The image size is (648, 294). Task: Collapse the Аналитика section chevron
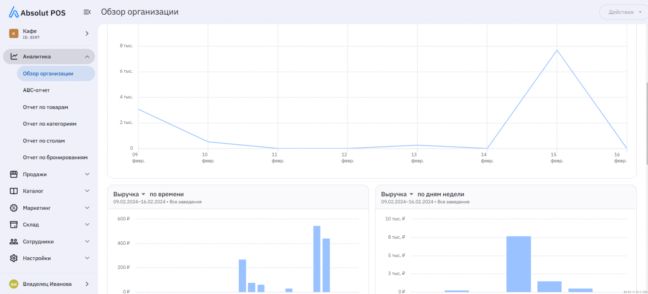[87, 57]
